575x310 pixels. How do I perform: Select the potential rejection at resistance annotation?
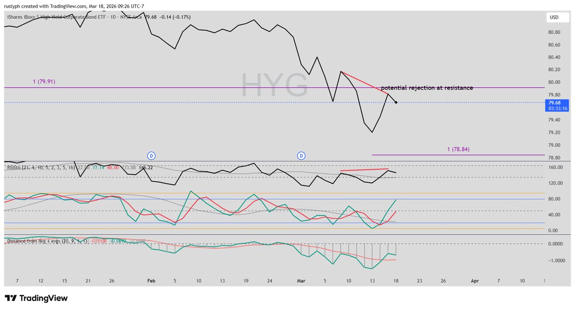tap(426, 88)
